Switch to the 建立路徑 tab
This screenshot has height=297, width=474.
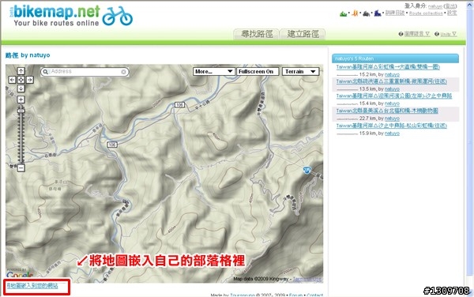point(303,34)
